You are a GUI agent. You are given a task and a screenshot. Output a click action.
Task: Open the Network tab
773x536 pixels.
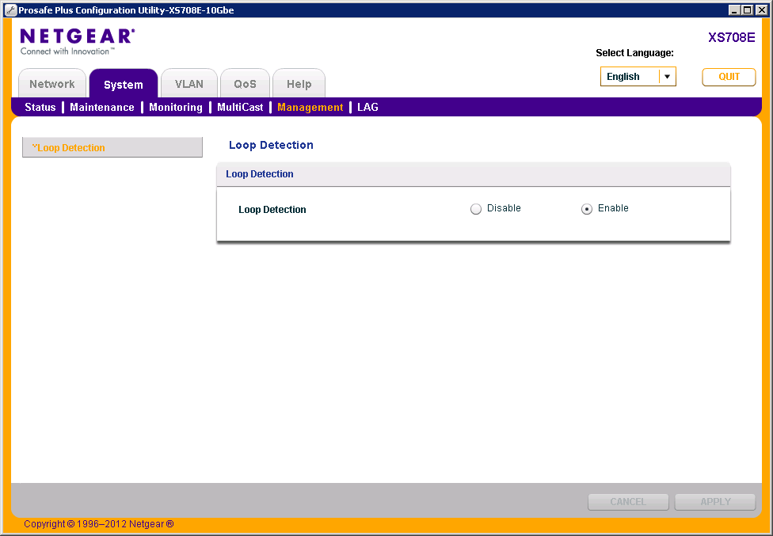click(x=52, y=84)
